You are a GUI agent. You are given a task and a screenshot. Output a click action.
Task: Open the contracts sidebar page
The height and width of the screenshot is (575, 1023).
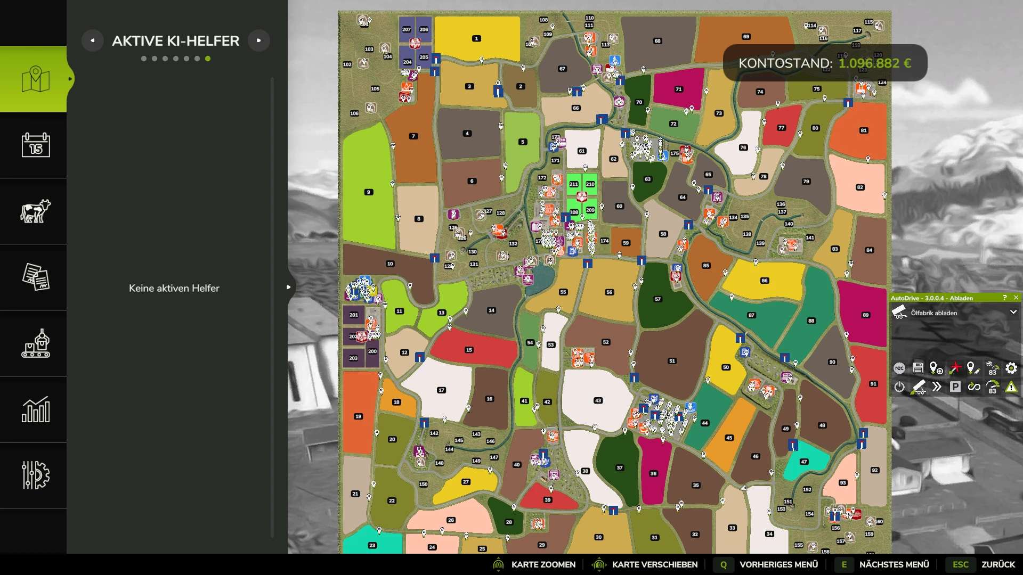tap(35, 277)
